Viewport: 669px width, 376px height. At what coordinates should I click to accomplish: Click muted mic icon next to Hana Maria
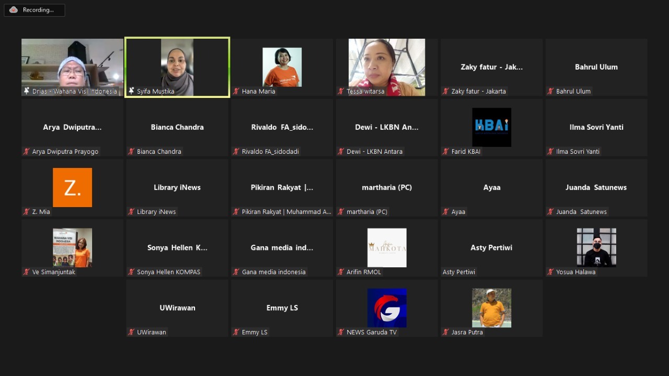tap(236, 92)
